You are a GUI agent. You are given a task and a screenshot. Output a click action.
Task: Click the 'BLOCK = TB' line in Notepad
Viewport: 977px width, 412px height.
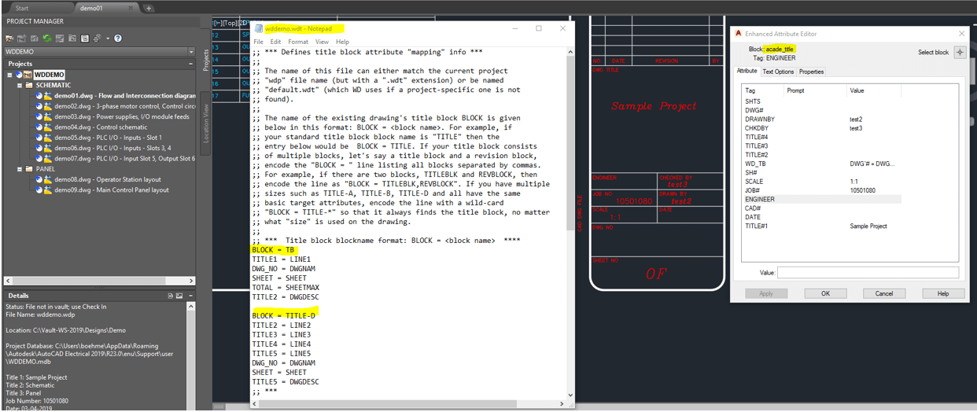click(273, 249)
